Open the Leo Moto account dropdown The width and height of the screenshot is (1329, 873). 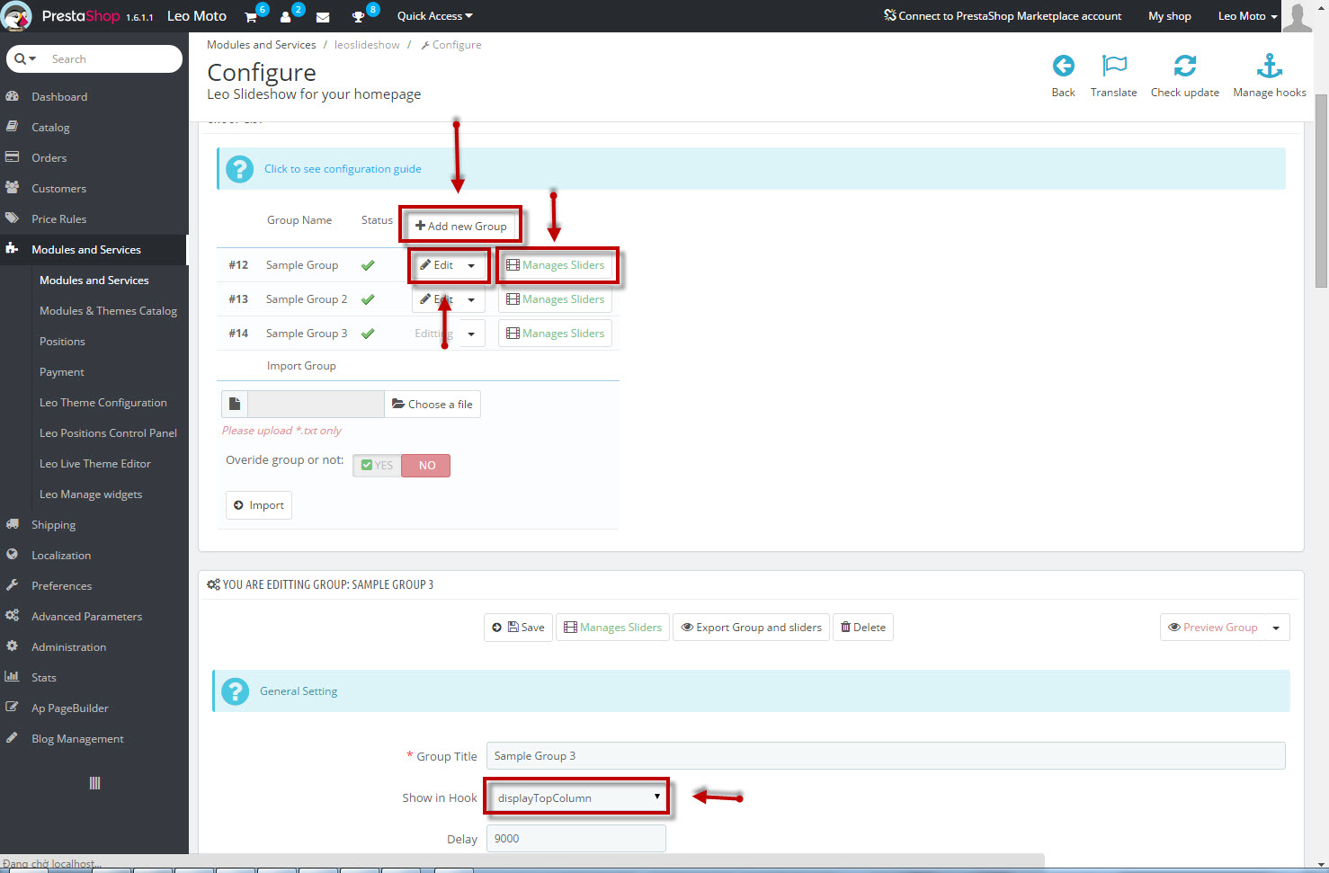[1247, 16]
